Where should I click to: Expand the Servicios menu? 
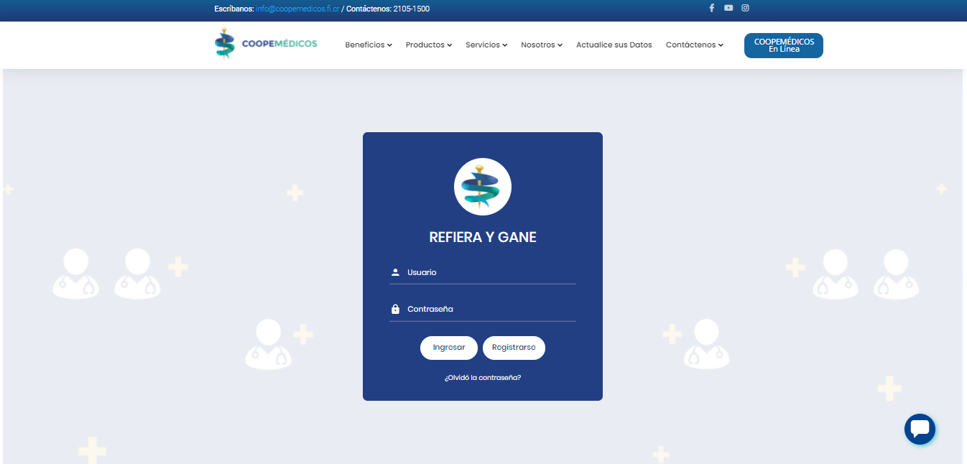coord(486,45)
